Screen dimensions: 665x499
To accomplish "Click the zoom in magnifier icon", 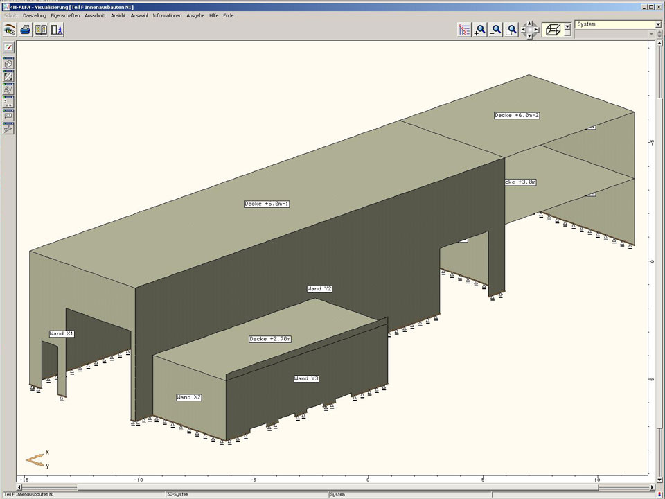I will tap(479, 30).
